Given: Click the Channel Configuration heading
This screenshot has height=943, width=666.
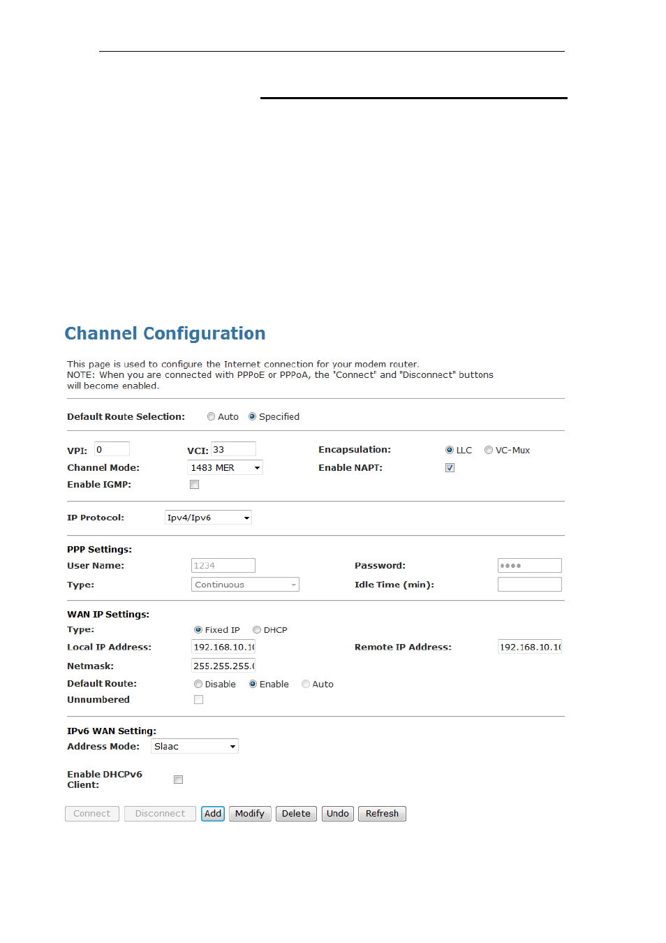Looking at the screenshot, I should (x=165, y=334).
